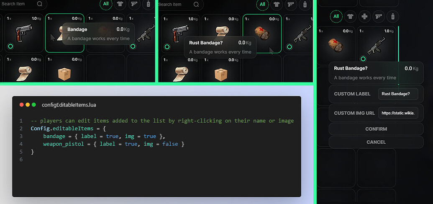The image size is (433, 204).
Task: Select configEditableItems.lua file tab
Action: coord(69,105)
